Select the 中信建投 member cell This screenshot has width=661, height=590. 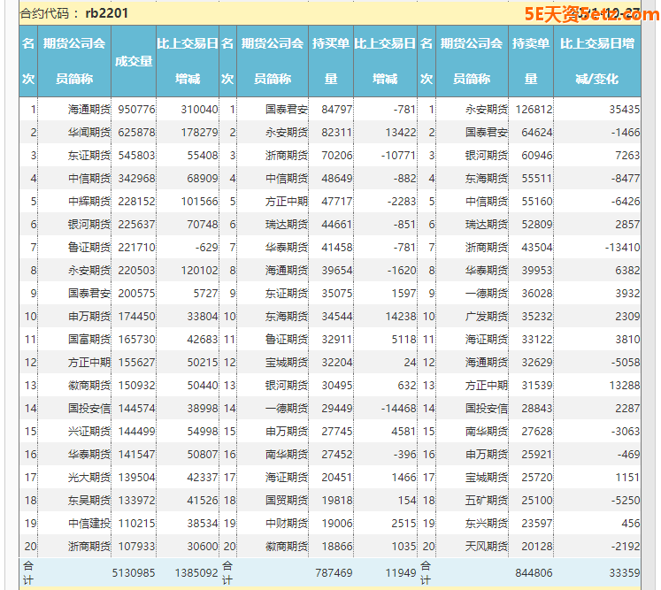pos(88,523)
